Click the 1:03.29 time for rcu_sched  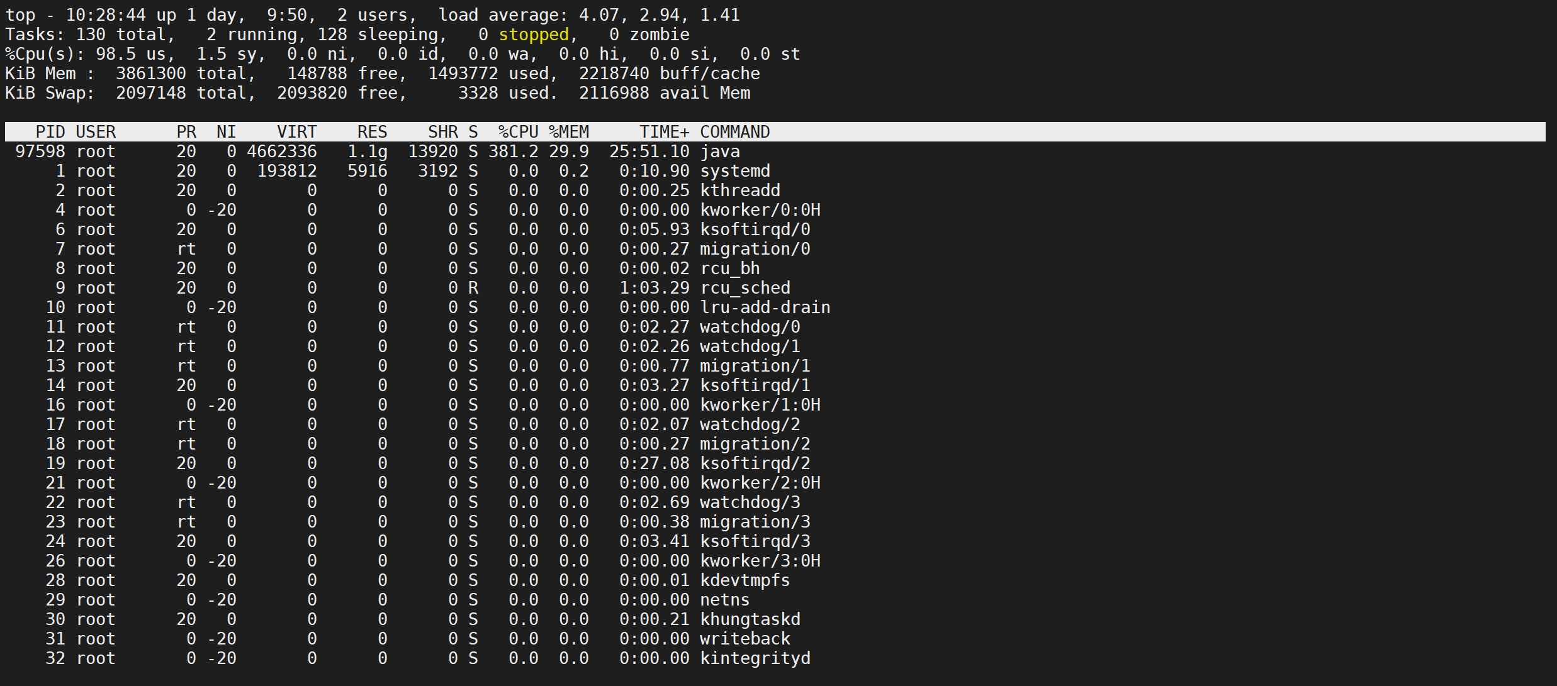655,288
